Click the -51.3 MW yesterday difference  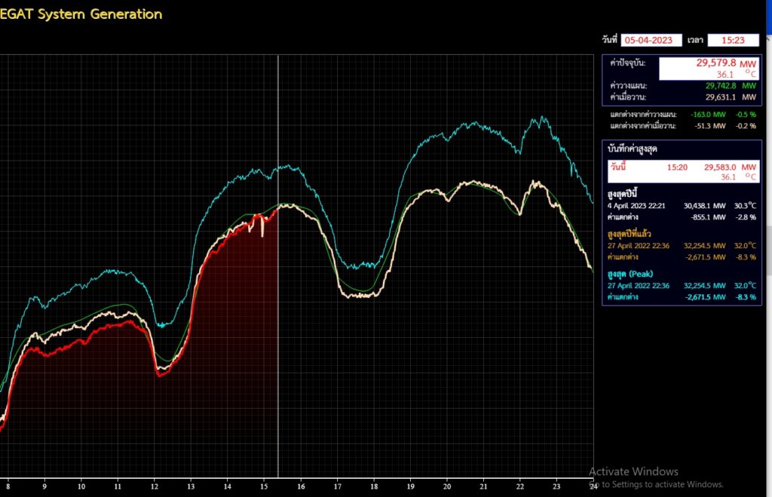(x=710, y=126)
